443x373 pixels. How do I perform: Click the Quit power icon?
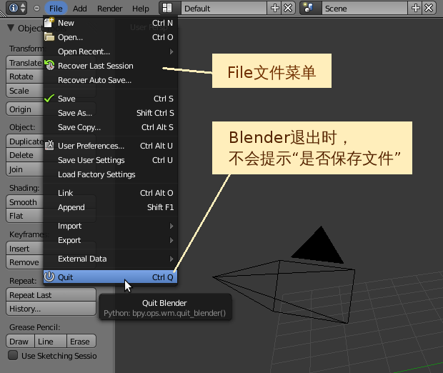[49, 277]
